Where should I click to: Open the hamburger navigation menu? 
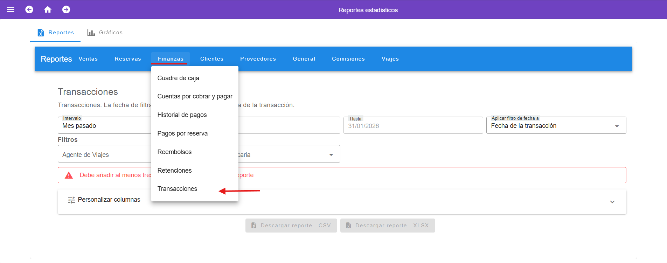click(x=11, y=9)
